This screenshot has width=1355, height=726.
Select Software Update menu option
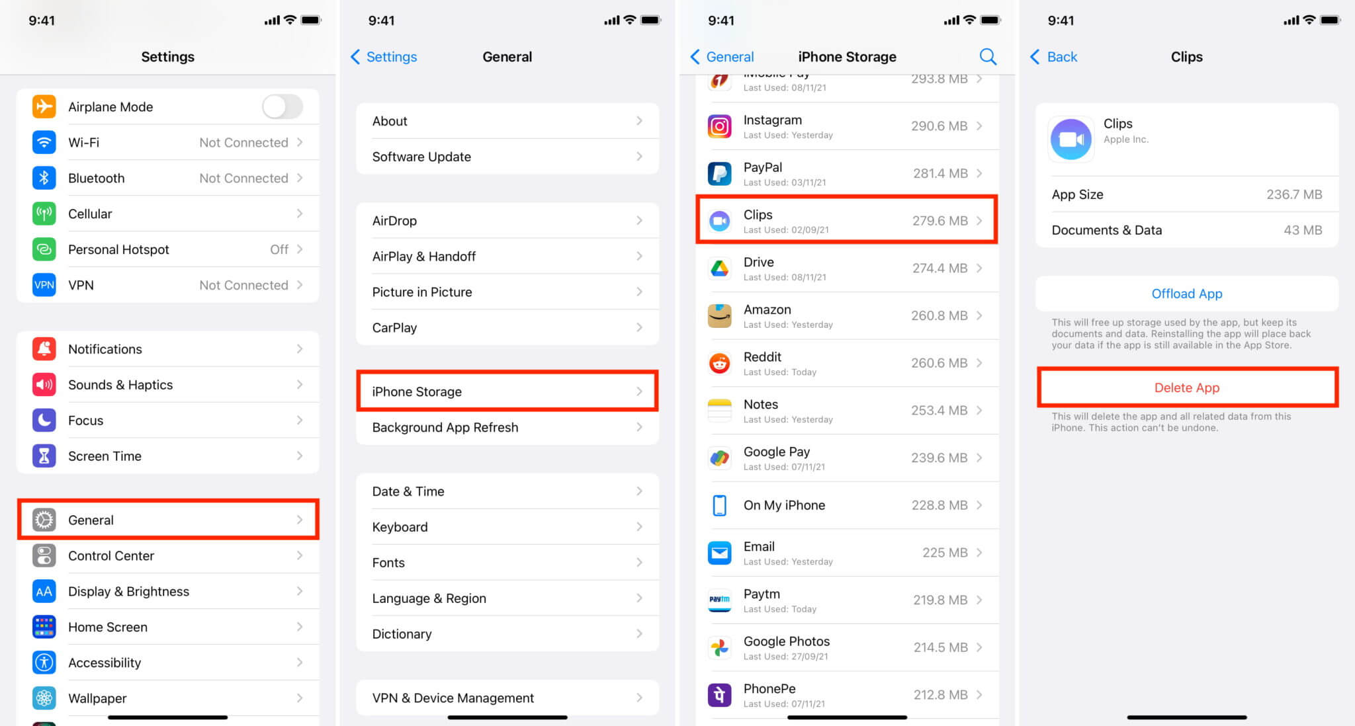(507, 157)
